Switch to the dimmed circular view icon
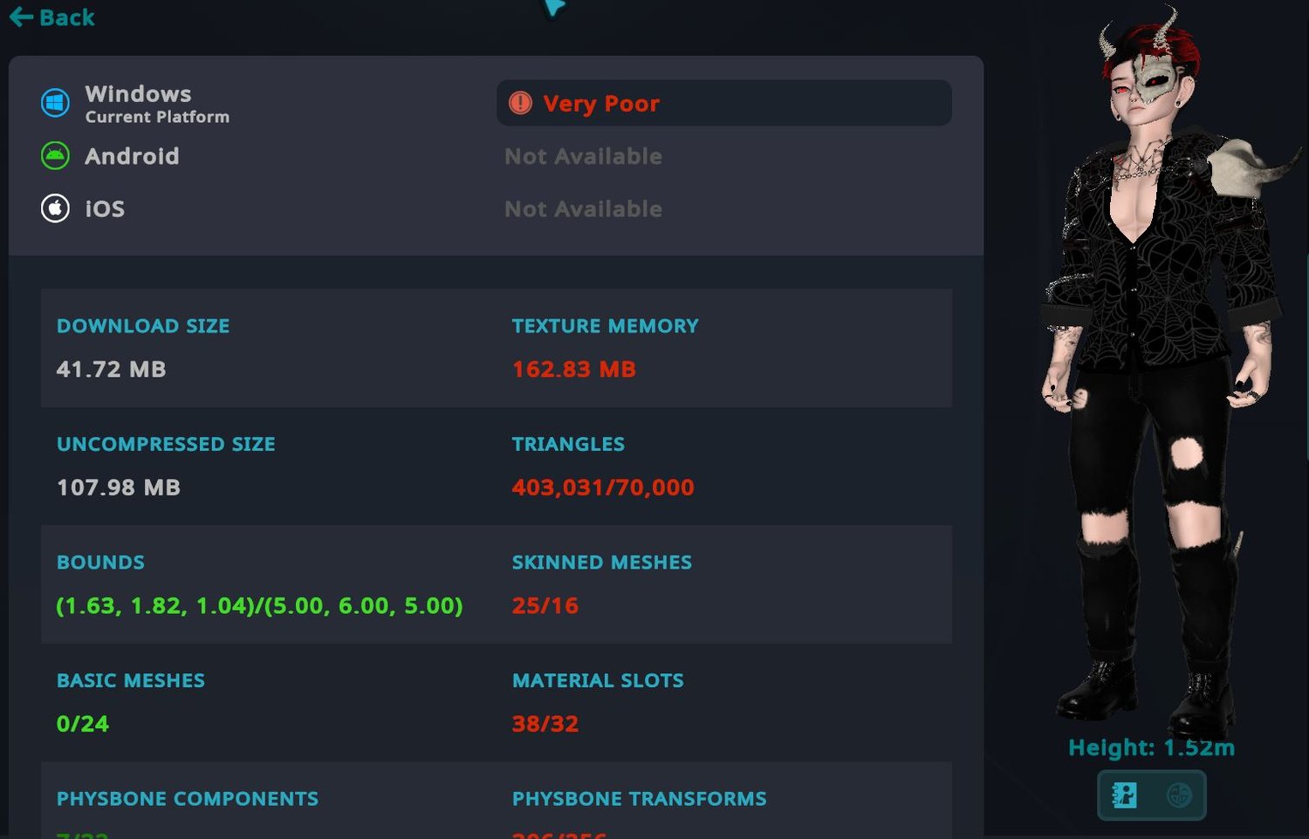This screenshot has height=839, width=1309. 1179,795
